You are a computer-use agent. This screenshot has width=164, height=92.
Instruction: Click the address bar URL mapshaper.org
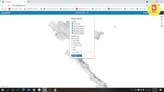[20, 6]
